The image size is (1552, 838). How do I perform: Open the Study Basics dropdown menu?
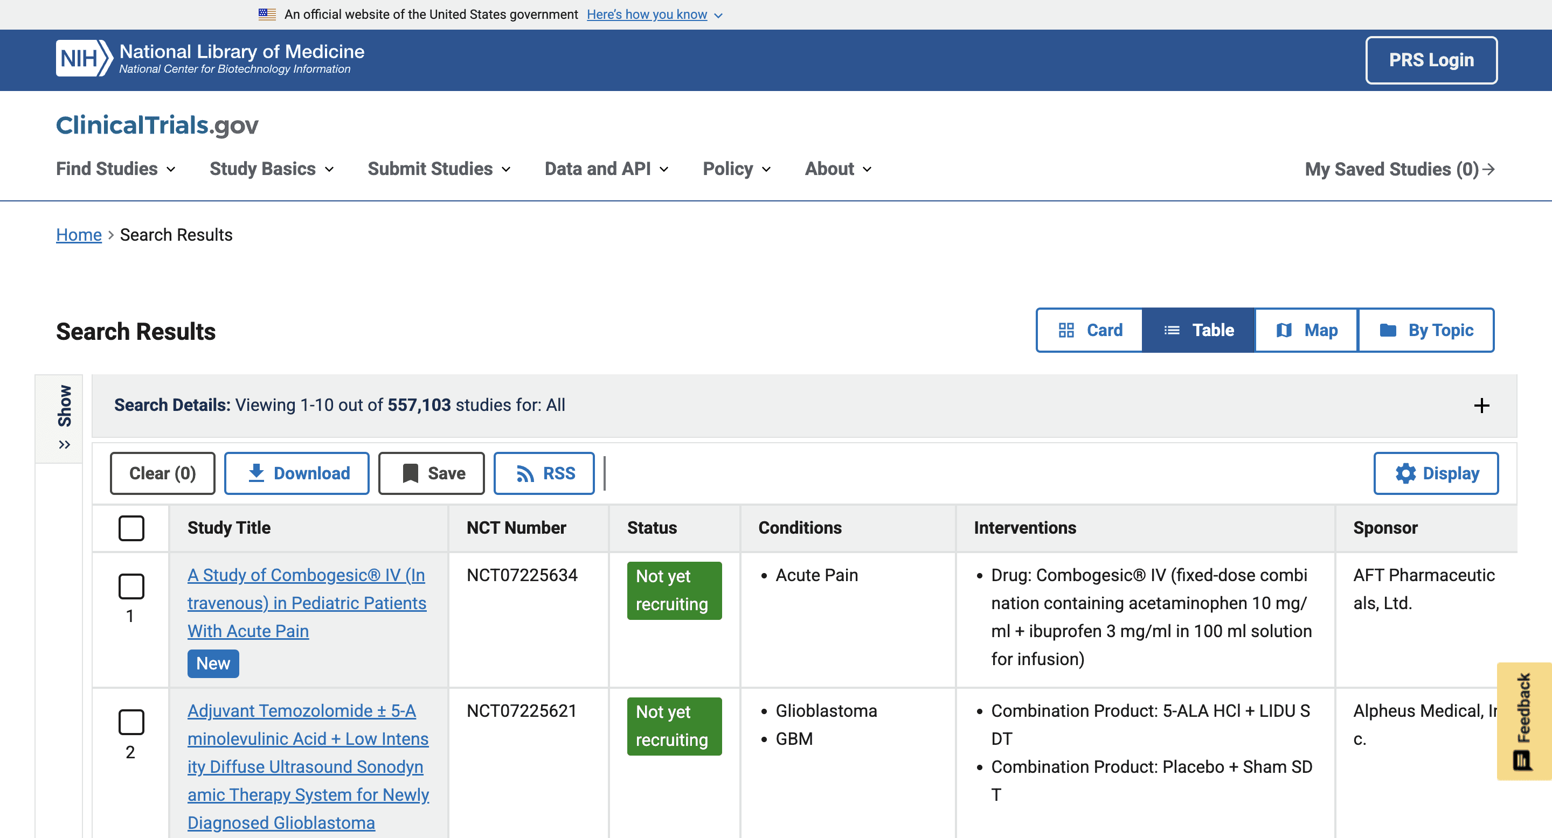click(271, 169)
